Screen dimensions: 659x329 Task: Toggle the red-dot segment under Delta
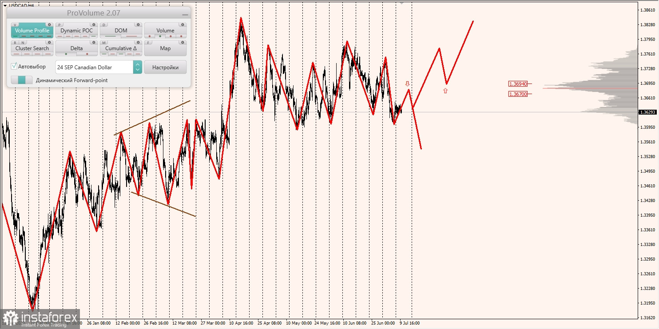[x=87, y=54]
